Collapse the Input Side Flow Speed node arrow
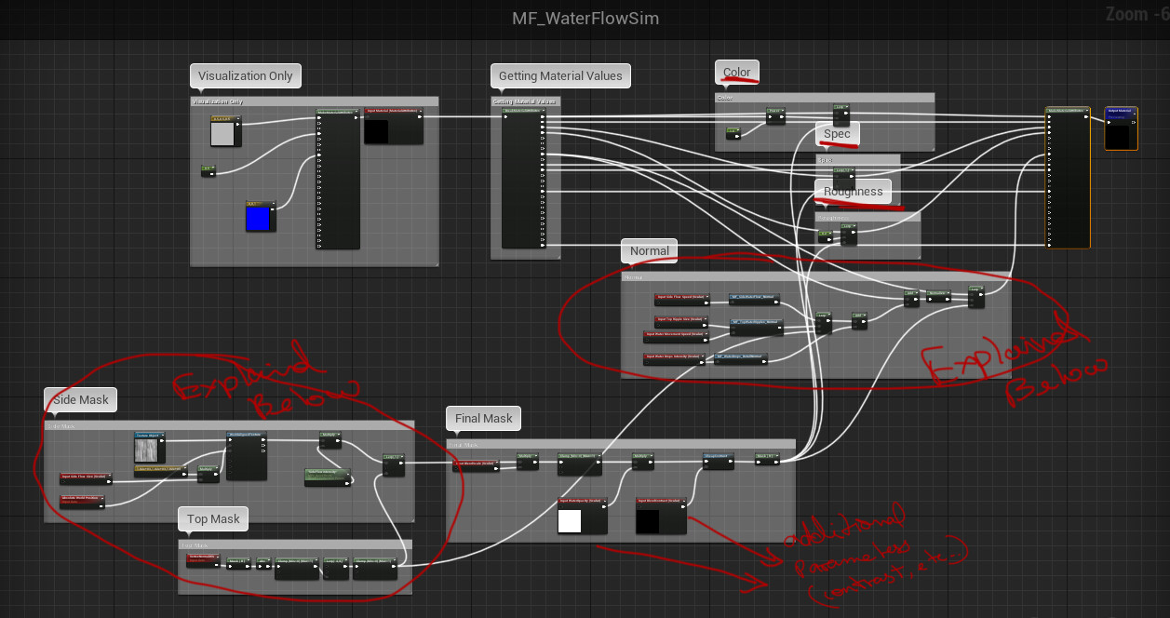1170x618 pixels. (707, 297)
